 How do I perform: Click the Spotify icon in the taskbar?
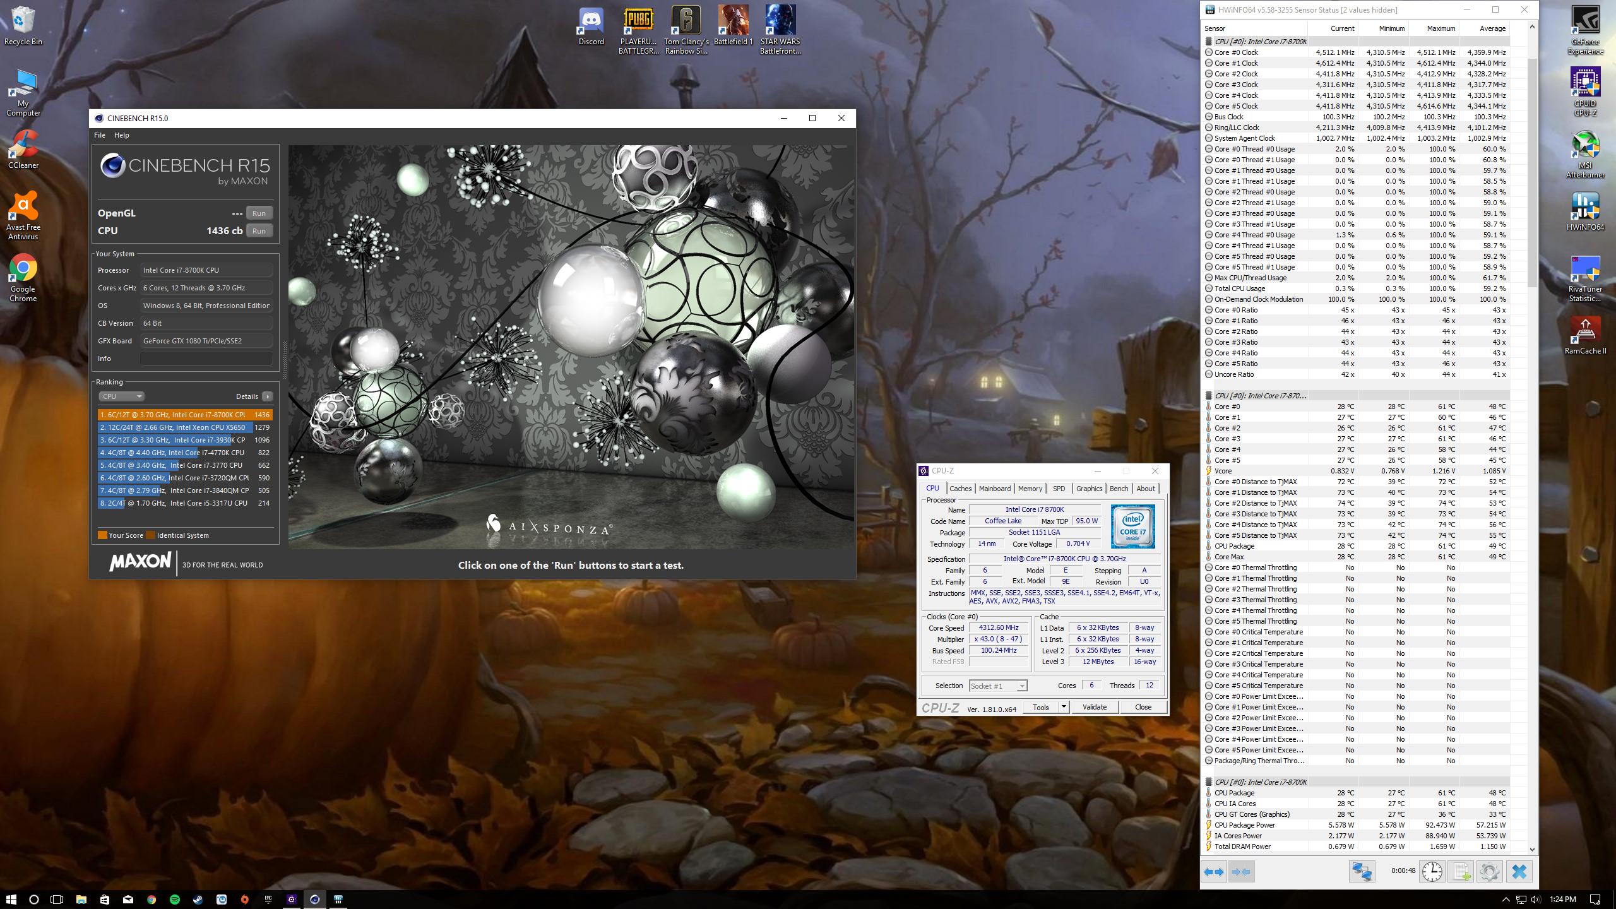click(175, 900)
